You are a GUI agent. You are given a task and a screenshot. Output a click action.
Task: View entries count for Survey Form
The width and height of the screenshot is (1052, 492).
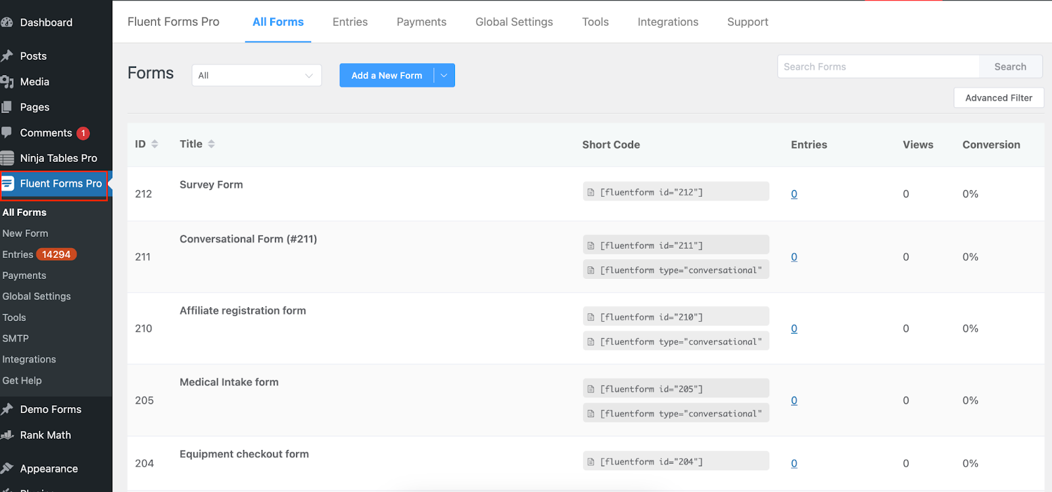click(x=794, y=194)
